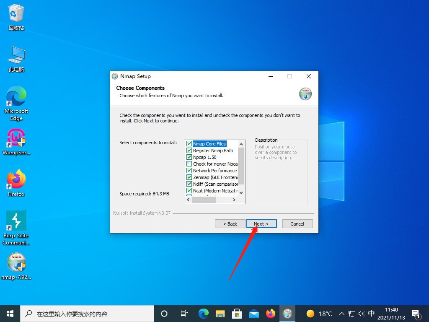
Task: Open the This PC desktop icon
Action: click(x=16, y=59)
